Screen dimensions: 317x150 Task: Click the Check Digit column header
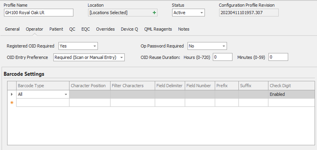280,86
